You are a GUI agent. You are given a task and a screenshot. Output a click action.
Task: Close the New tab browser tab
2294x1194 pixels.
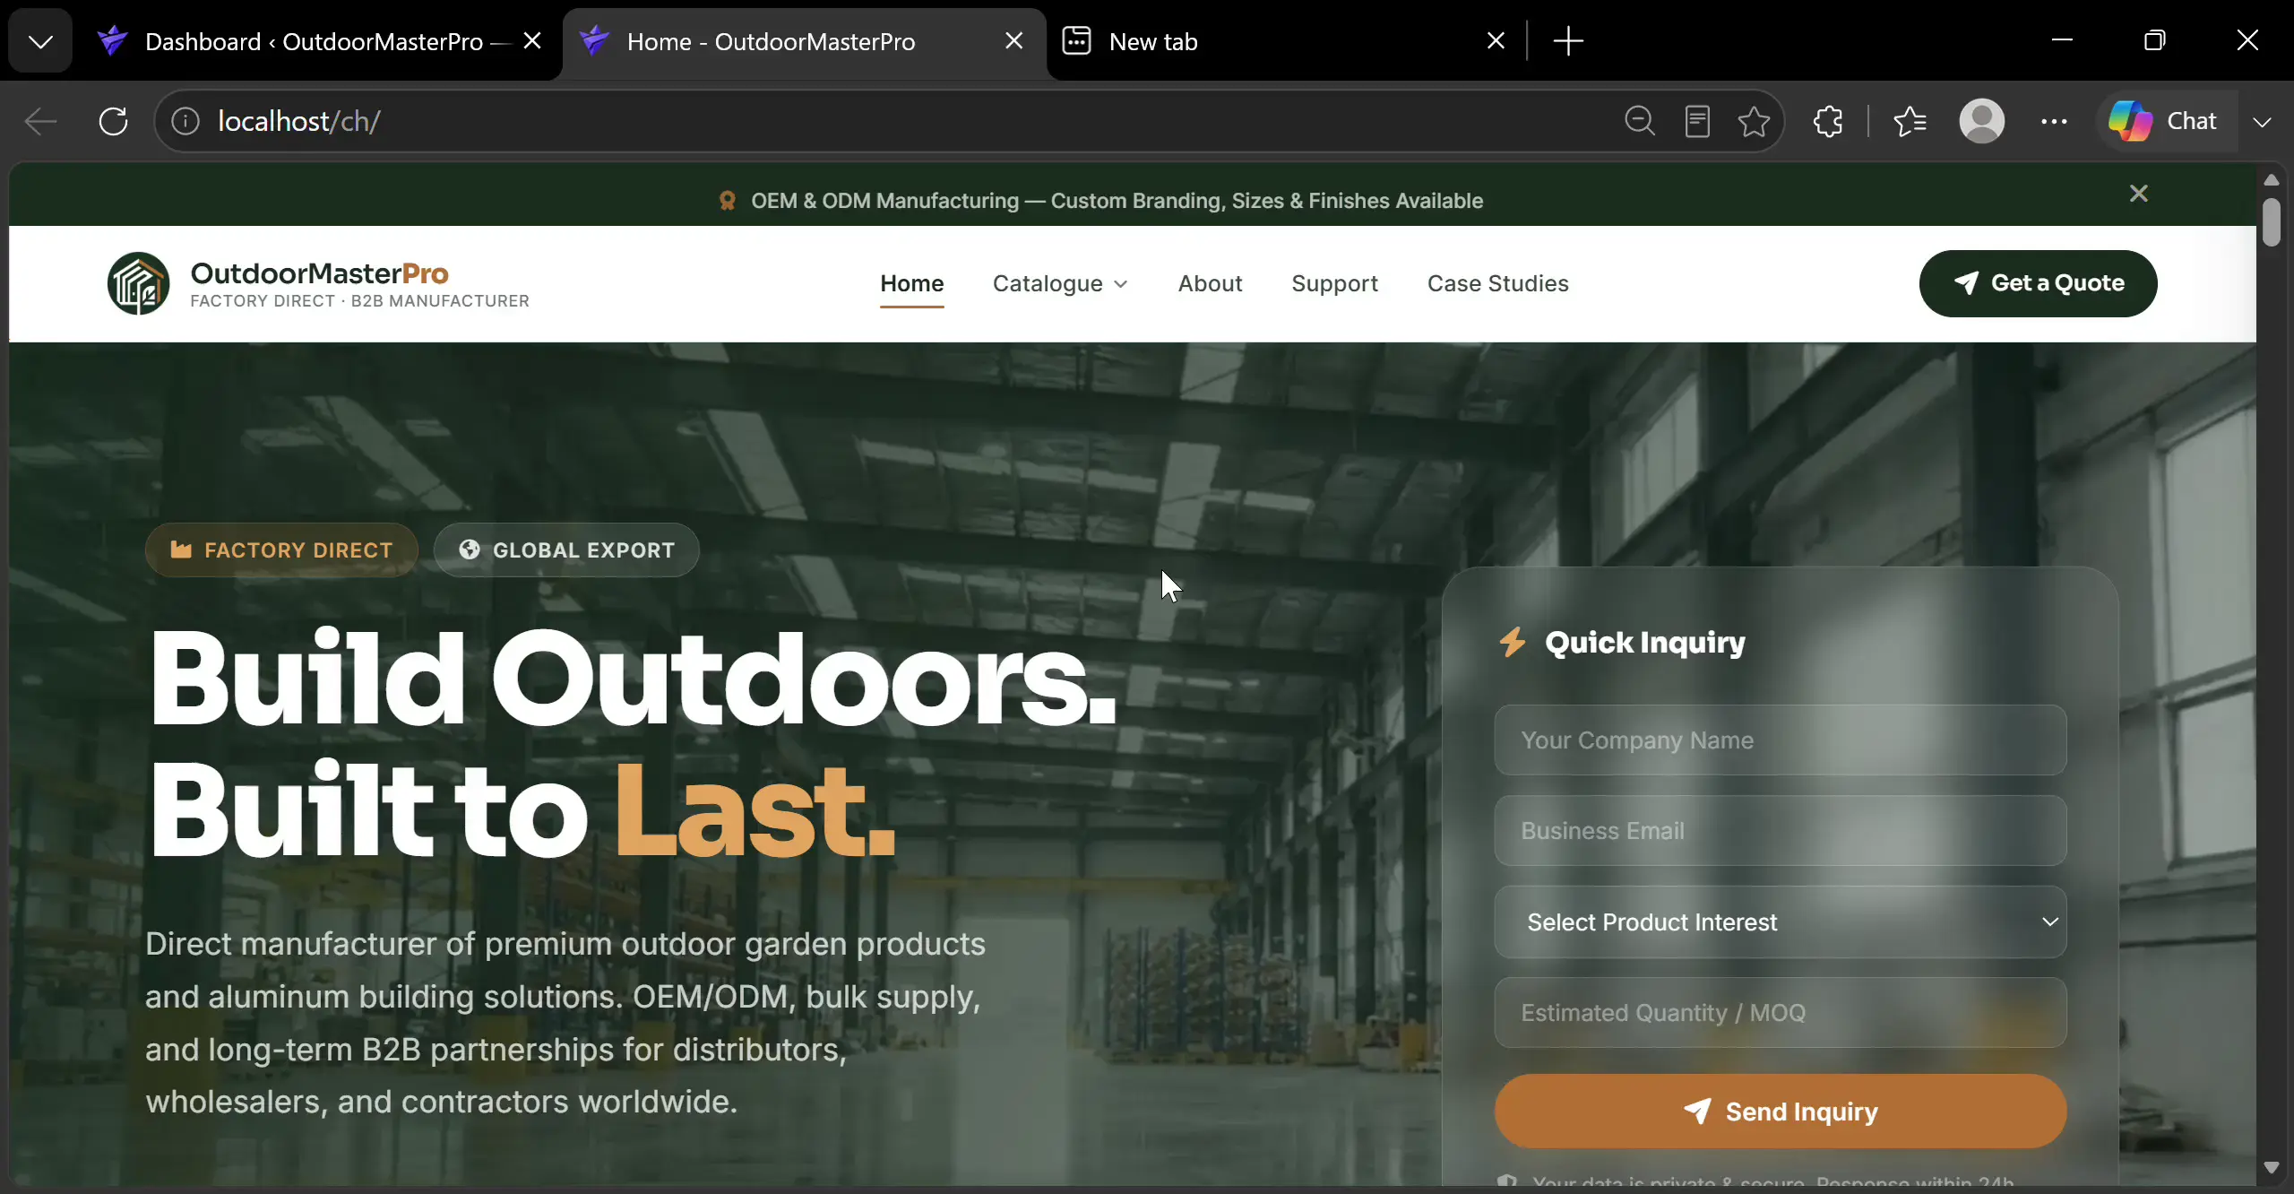pos(1496,41)
